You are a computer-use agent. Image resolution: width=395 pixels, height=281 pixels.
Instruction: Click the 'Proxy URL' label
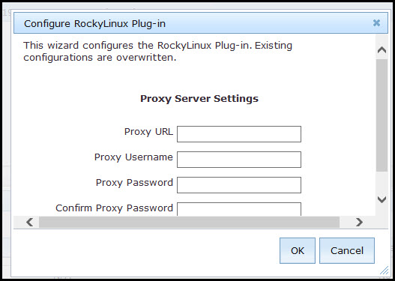148,132
